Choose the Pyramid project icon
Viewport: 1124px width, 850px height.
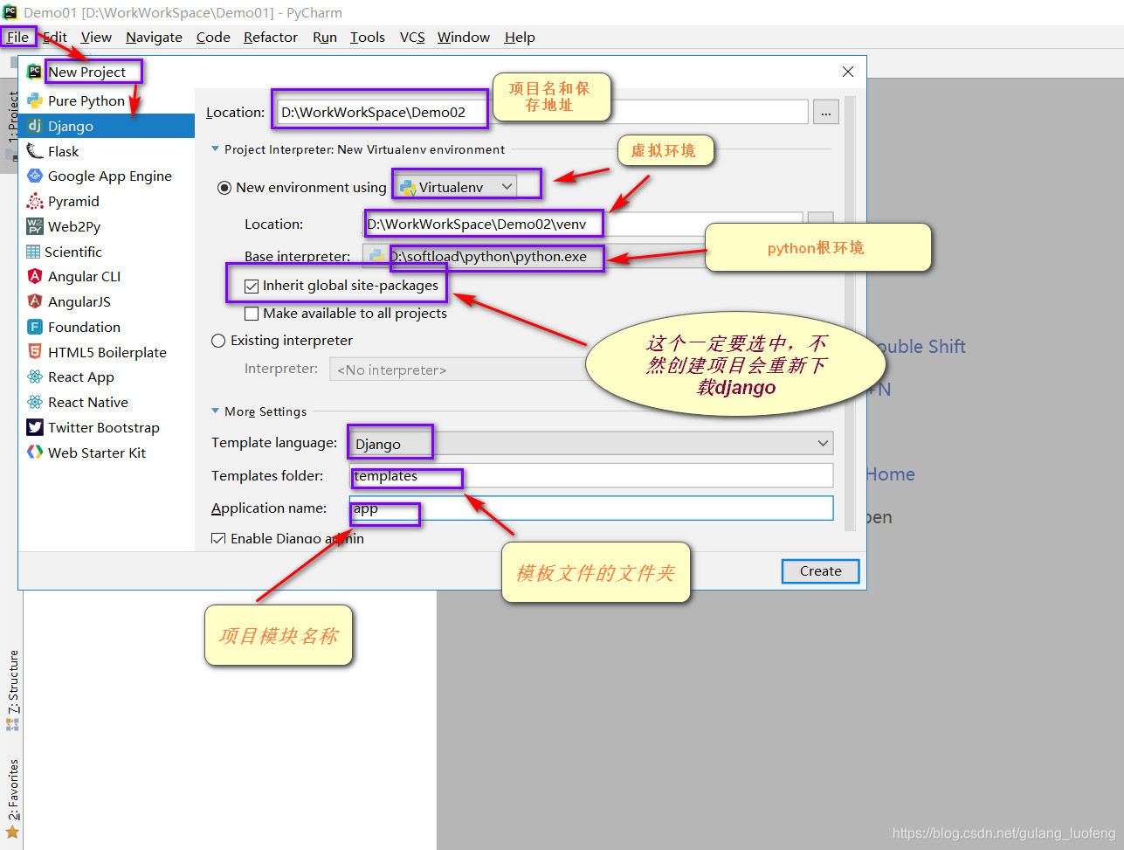pyautogui.click(x=35, y=201)
